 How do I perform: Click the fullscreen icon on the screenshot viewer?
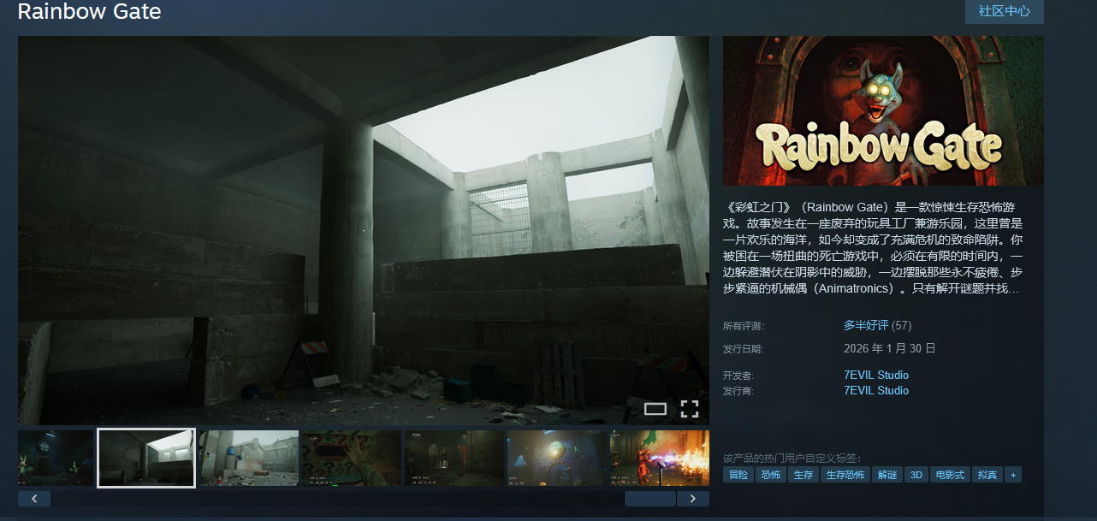(x=690, y=409)
